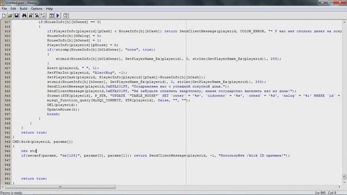Click the vertical scrollbar down arrow
This screenshot has width=347, height=195.
coord(344,183)
